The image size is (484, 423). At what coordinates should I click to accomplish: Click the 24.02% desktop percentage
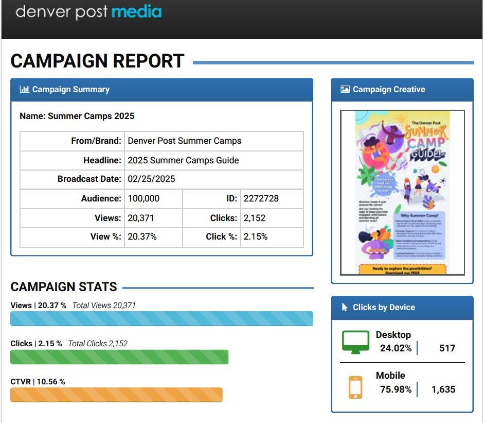pyautogui.click(x=396, y=348)
